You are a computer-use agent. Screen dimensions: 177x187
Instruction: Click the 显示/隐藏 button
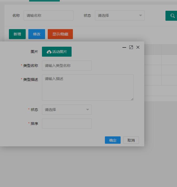pos(60,34)
